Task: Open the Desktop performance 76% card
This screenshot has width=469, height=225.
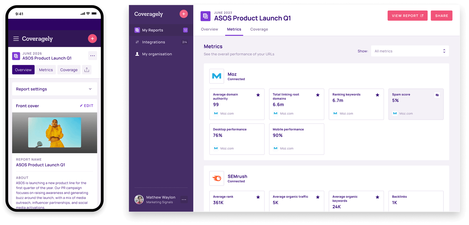Action: 237,139
